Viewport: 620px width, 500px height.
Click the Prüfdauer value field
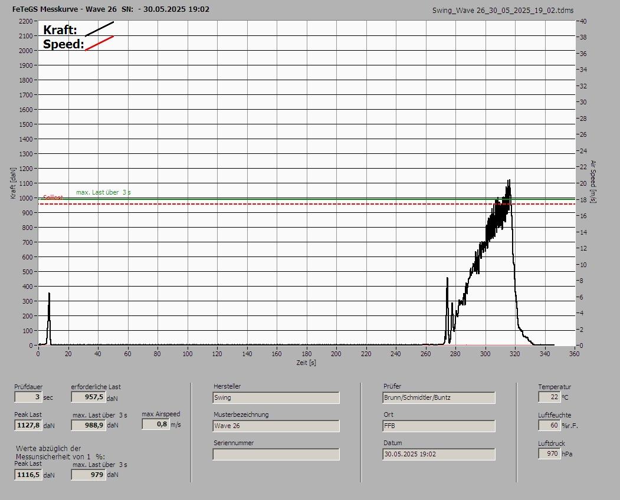coord(28,397)
